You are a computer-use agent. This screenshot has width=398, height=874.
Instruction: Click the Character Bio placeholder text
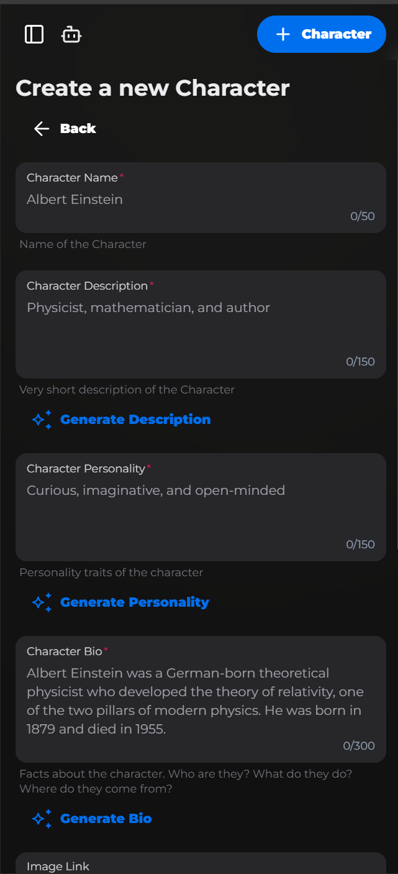click(x=194, y=701)
